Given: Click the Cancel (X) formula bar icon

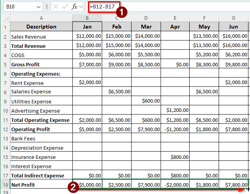Looking at the screenshot, I should 56,7.
